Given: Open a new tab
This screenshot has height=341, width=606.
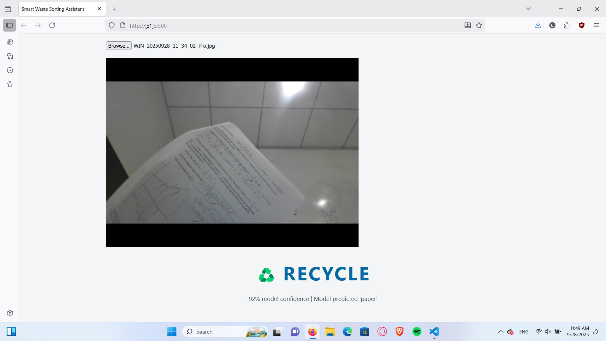Looking at the screenshot, I should [114, 9].
